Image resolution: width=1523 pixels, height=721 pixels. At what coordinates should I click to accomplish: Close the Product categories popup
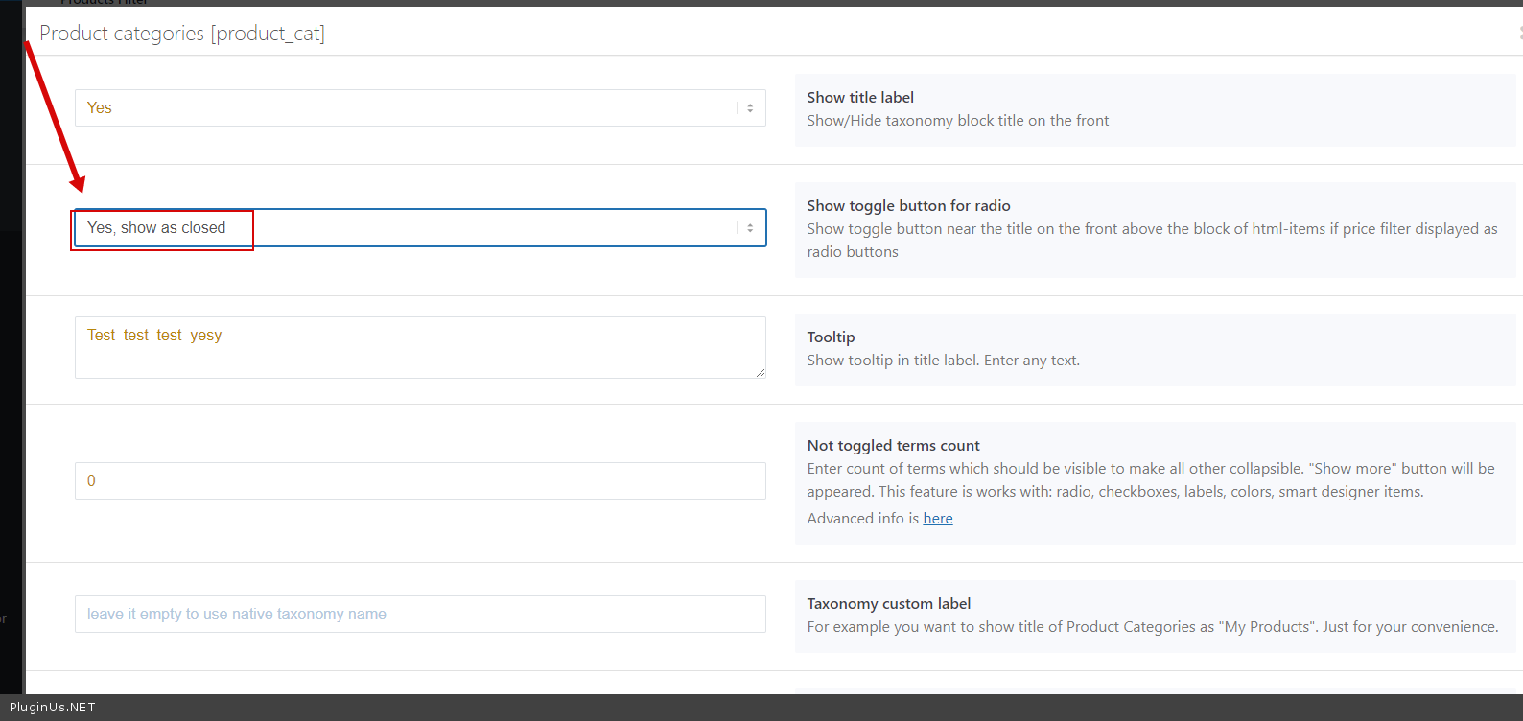(1519, 34)
